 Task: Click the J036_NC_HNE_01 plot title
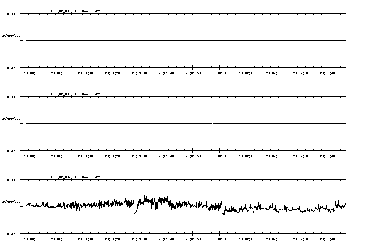tap(63, 11)
